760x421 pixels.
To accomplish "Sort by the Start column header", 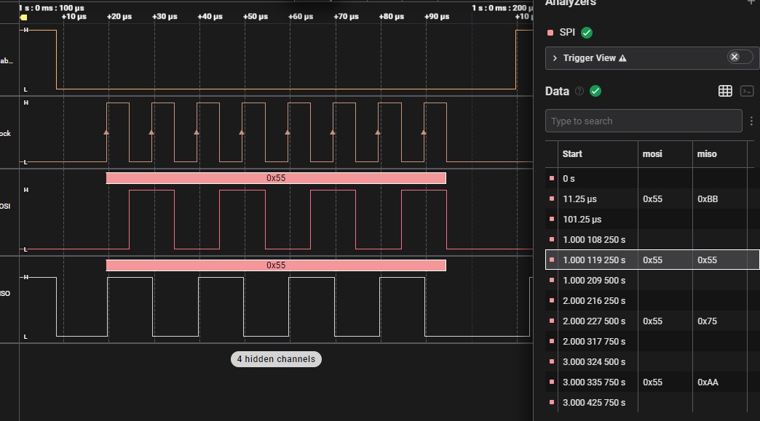I will pyautogui.click(x=572, y=153).
